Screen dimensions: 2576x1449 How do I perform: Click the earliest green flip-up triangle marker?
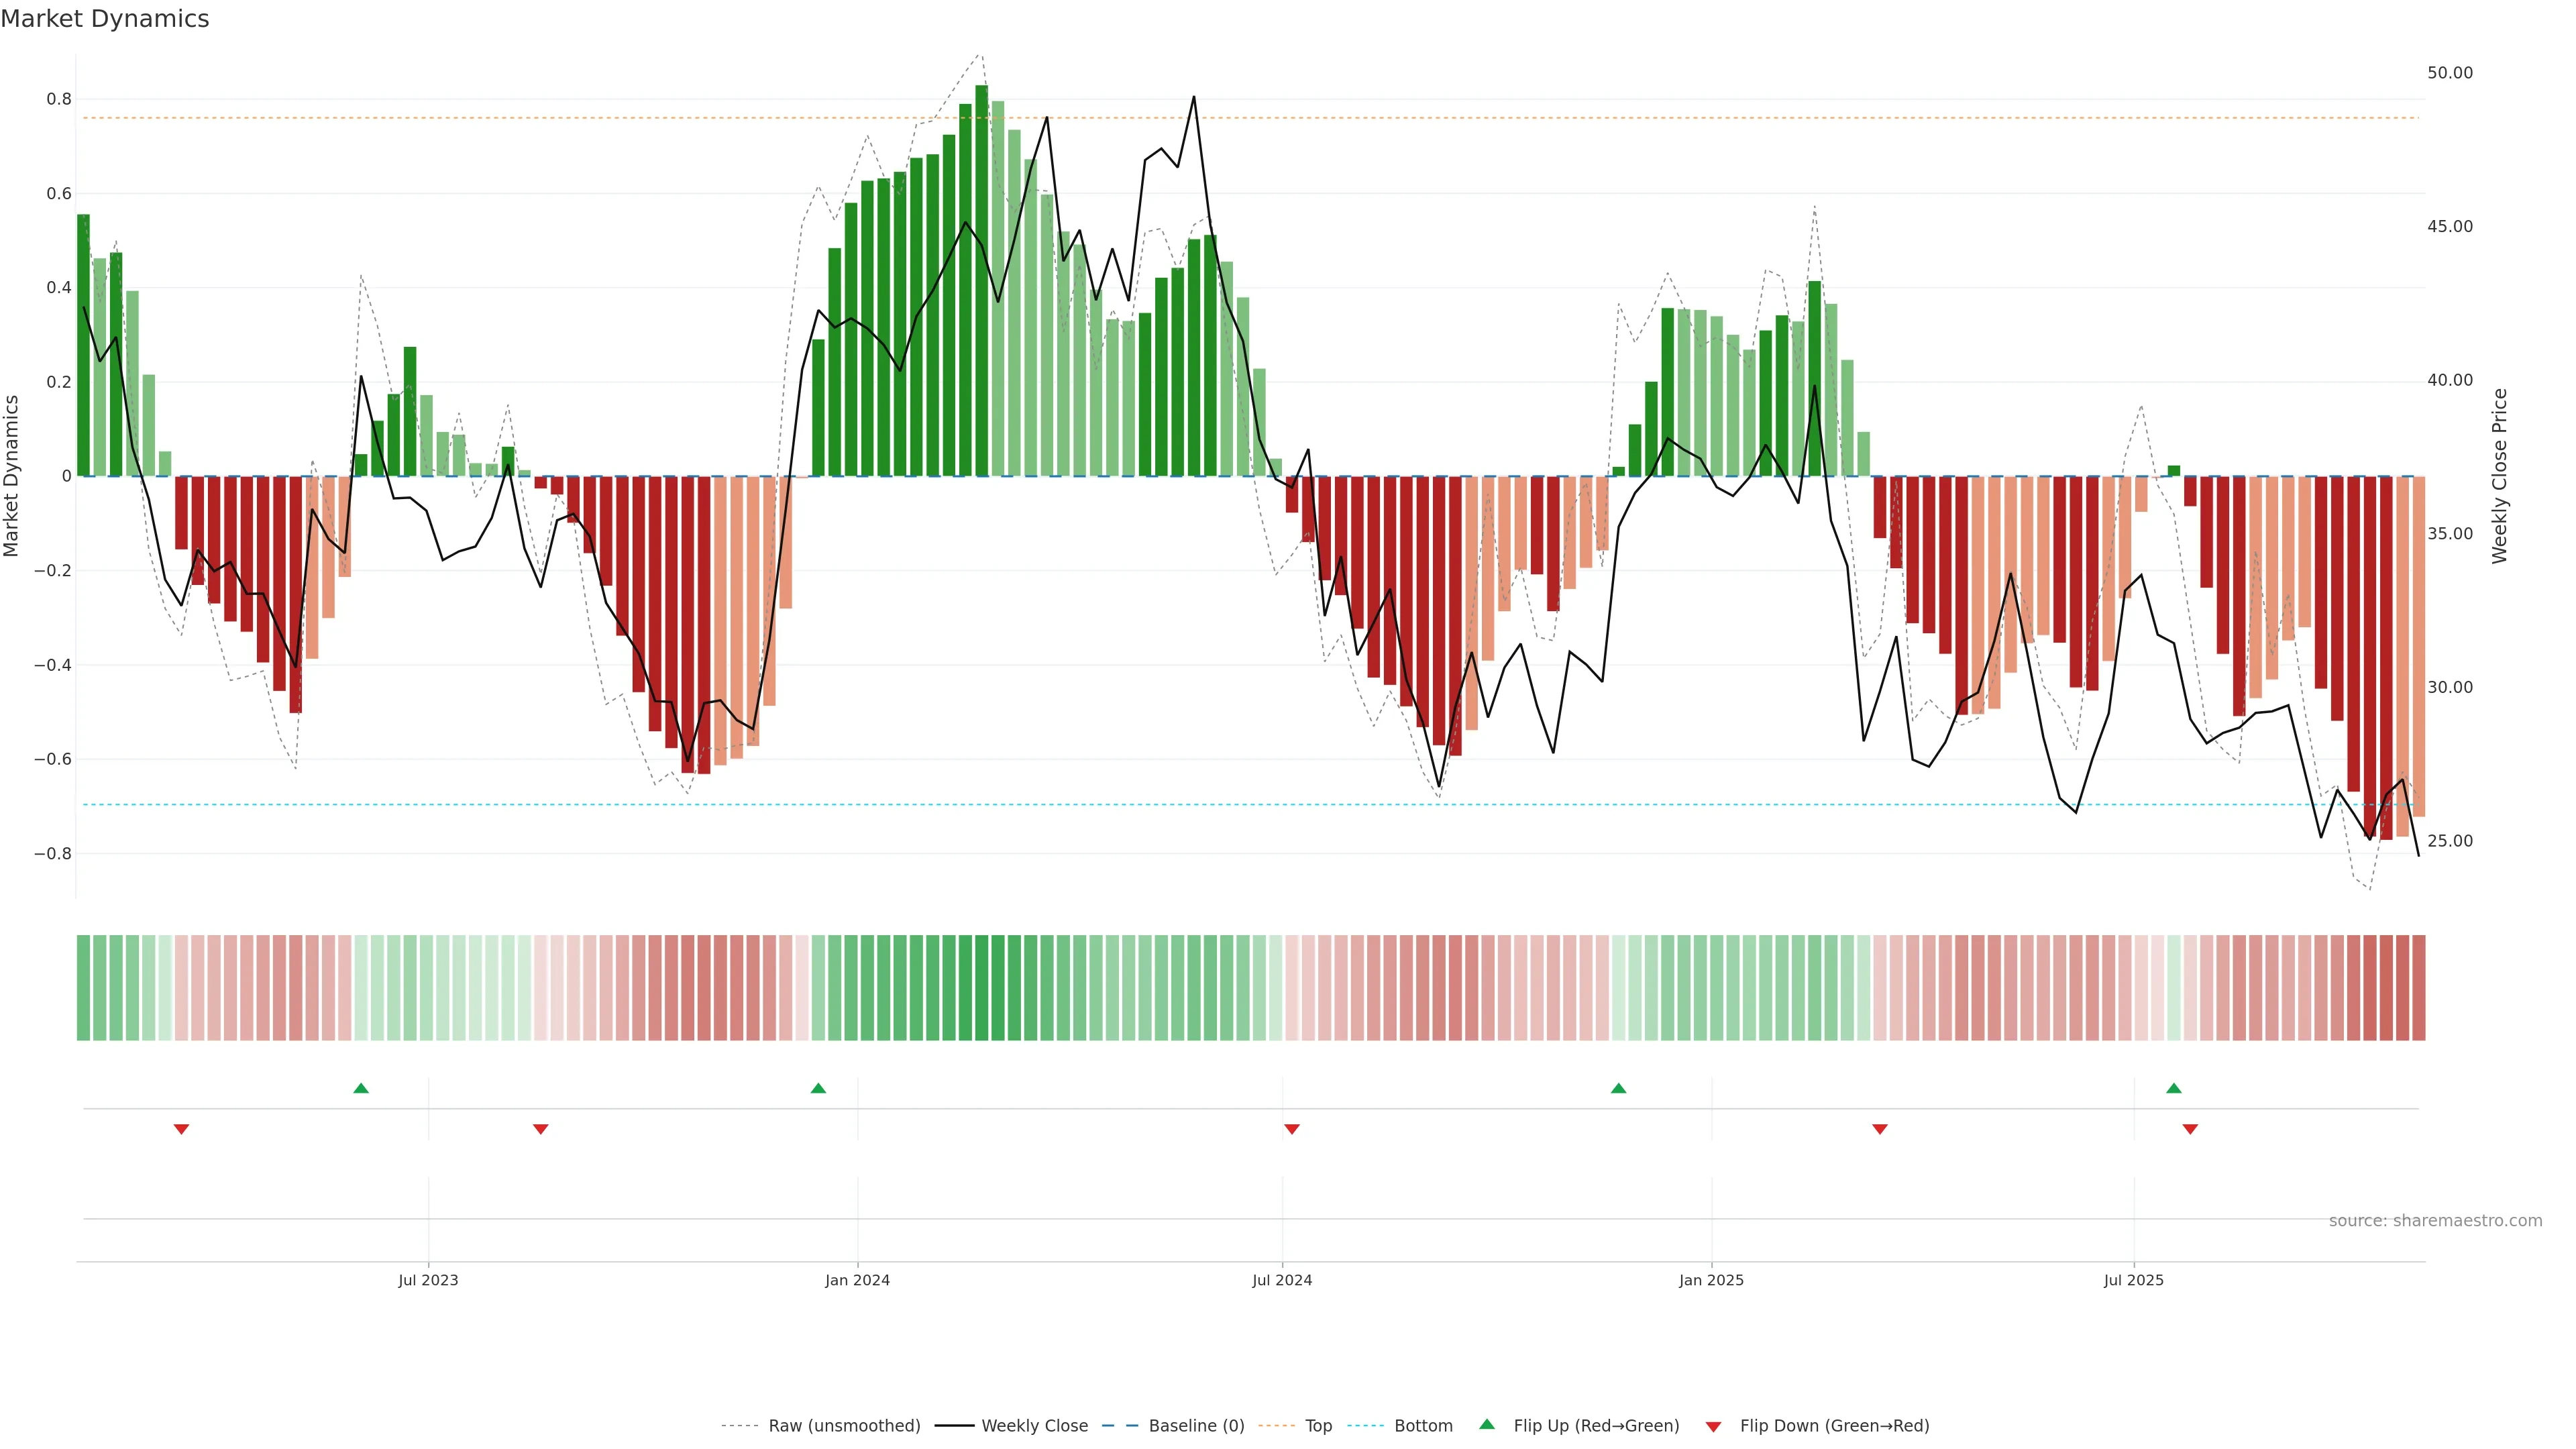(x=361, y=1088)
